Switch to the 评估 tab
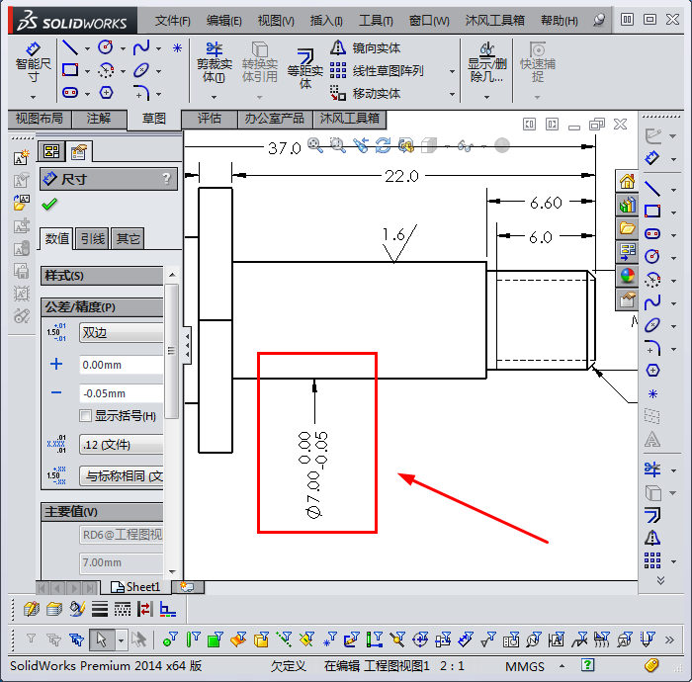 coord(210,119)
